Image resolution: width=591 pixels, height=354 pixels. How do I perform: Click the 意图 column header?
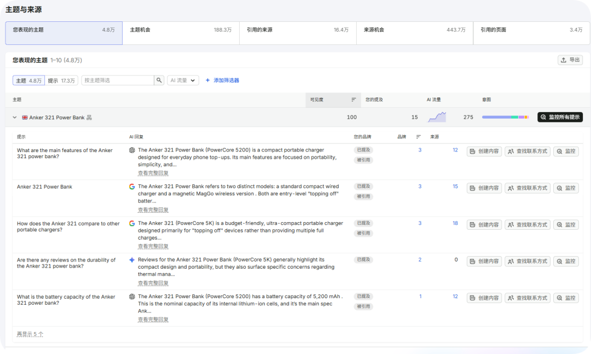click(486, 100)
